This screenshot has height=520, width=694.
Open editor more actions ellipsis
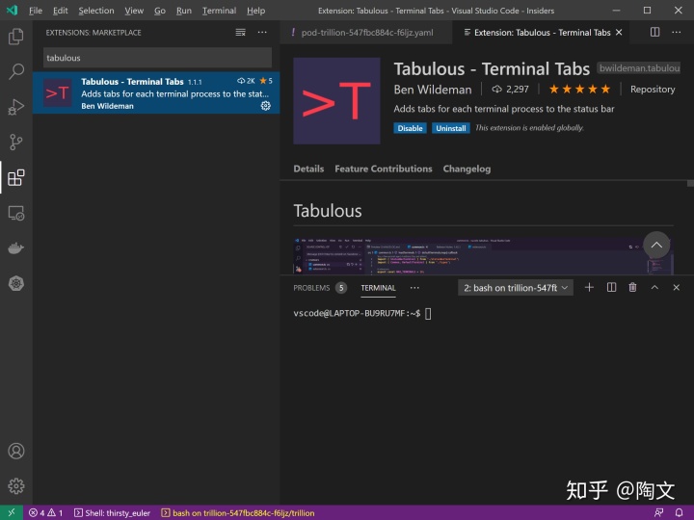coord(677,33)
